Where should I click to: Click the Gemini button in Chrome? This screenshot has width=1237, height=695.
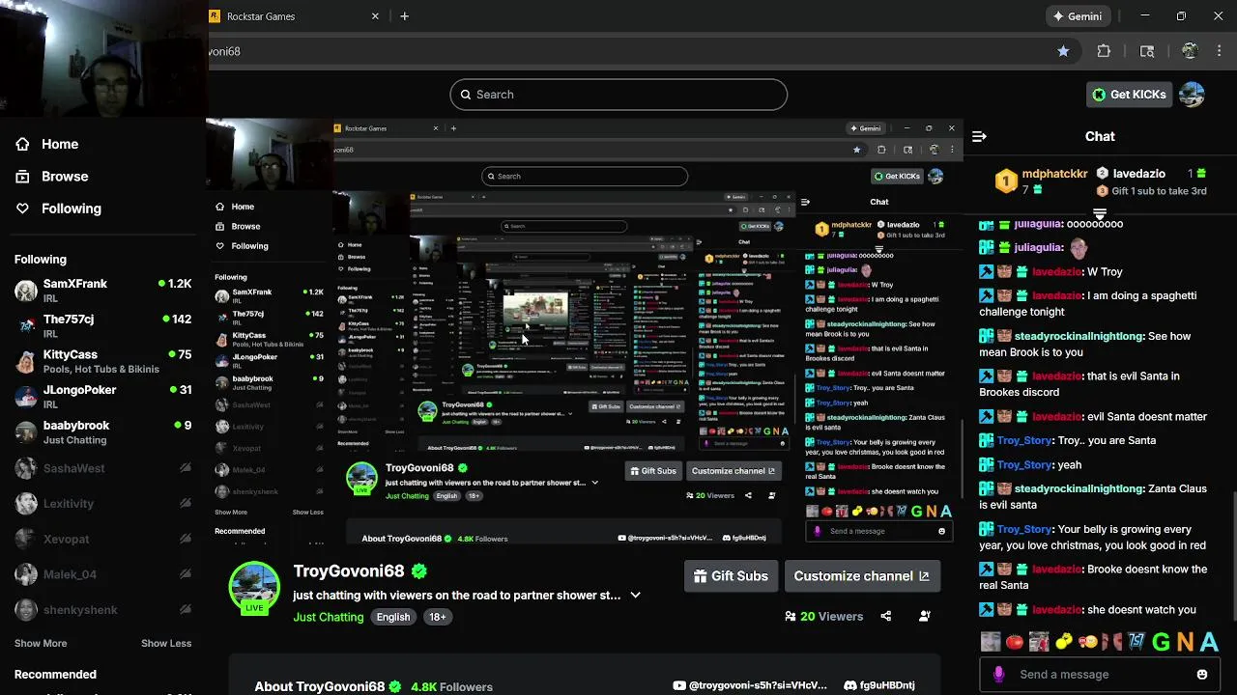pyautogui.click(x=1078, y=16)
